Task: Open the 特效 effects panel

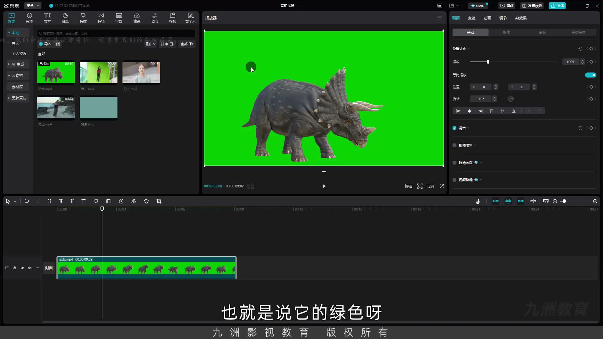Action: point(83,18)
